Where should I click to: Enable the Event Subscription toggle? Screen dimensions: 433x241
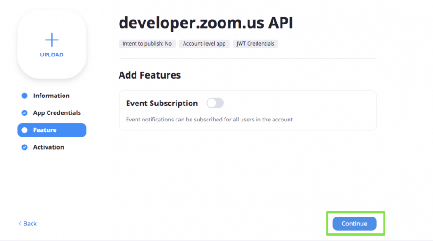pyautogui.click(x=215, y=103)
